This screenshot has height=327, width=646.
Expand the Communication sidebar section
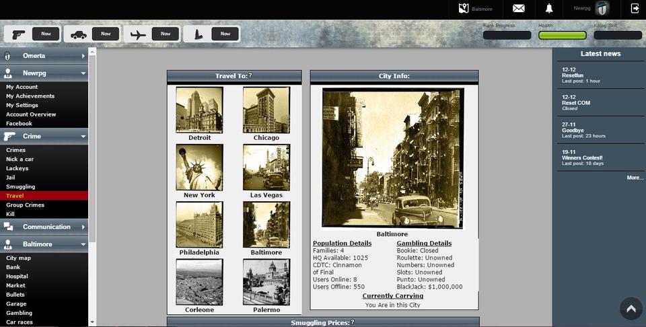[x=44, y=227]
